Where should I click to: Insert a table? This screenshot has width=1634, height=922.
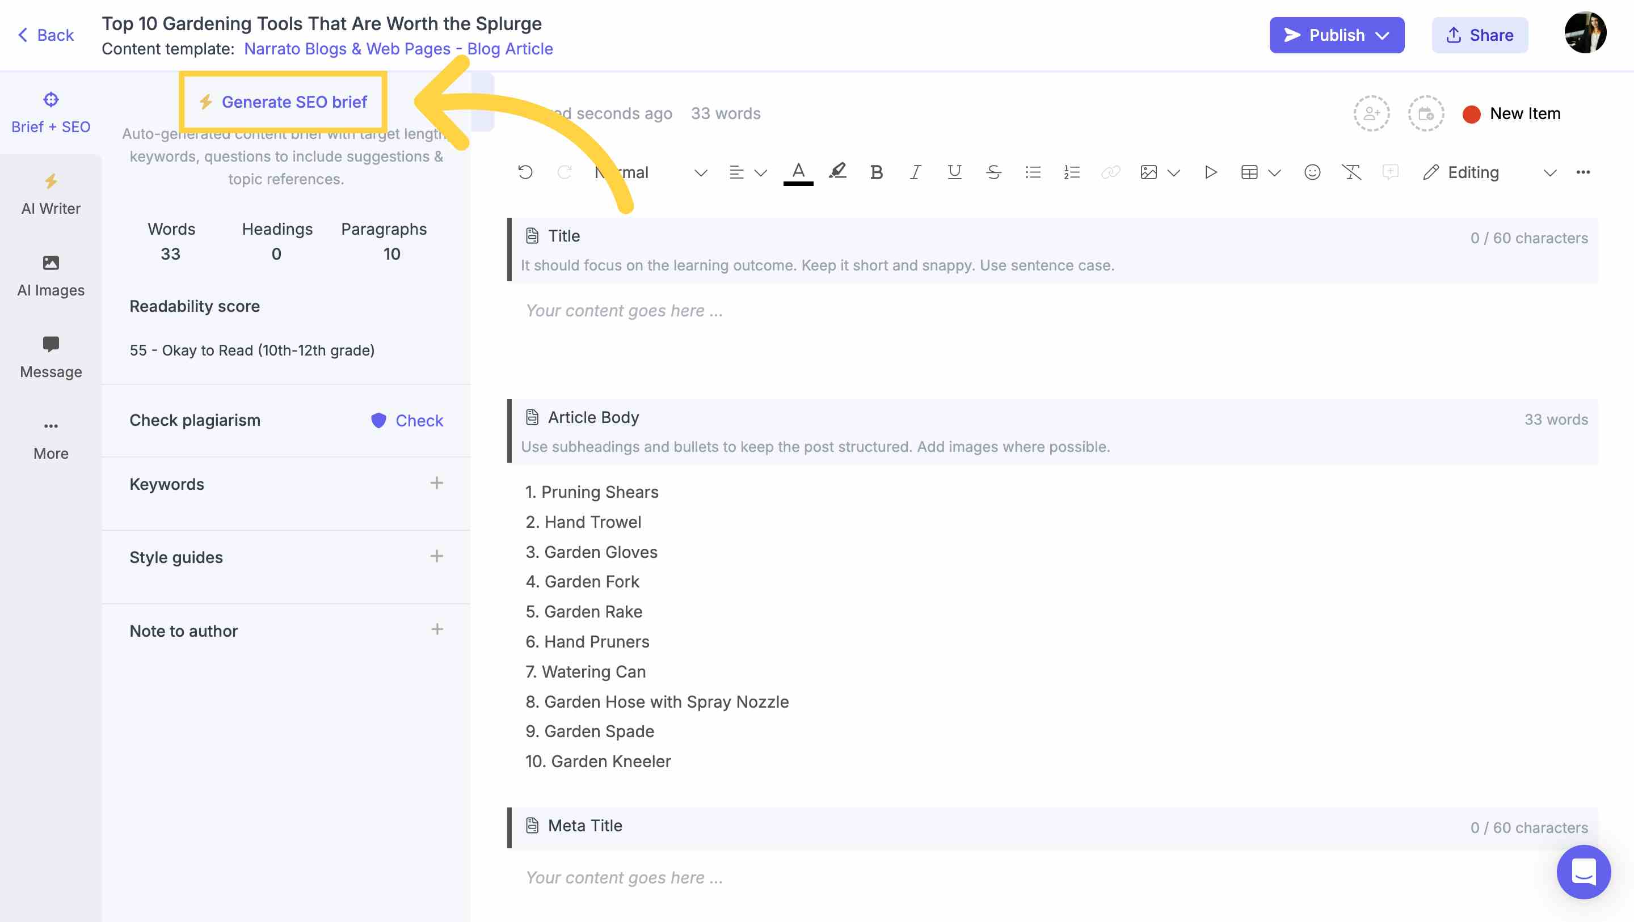1249,172
